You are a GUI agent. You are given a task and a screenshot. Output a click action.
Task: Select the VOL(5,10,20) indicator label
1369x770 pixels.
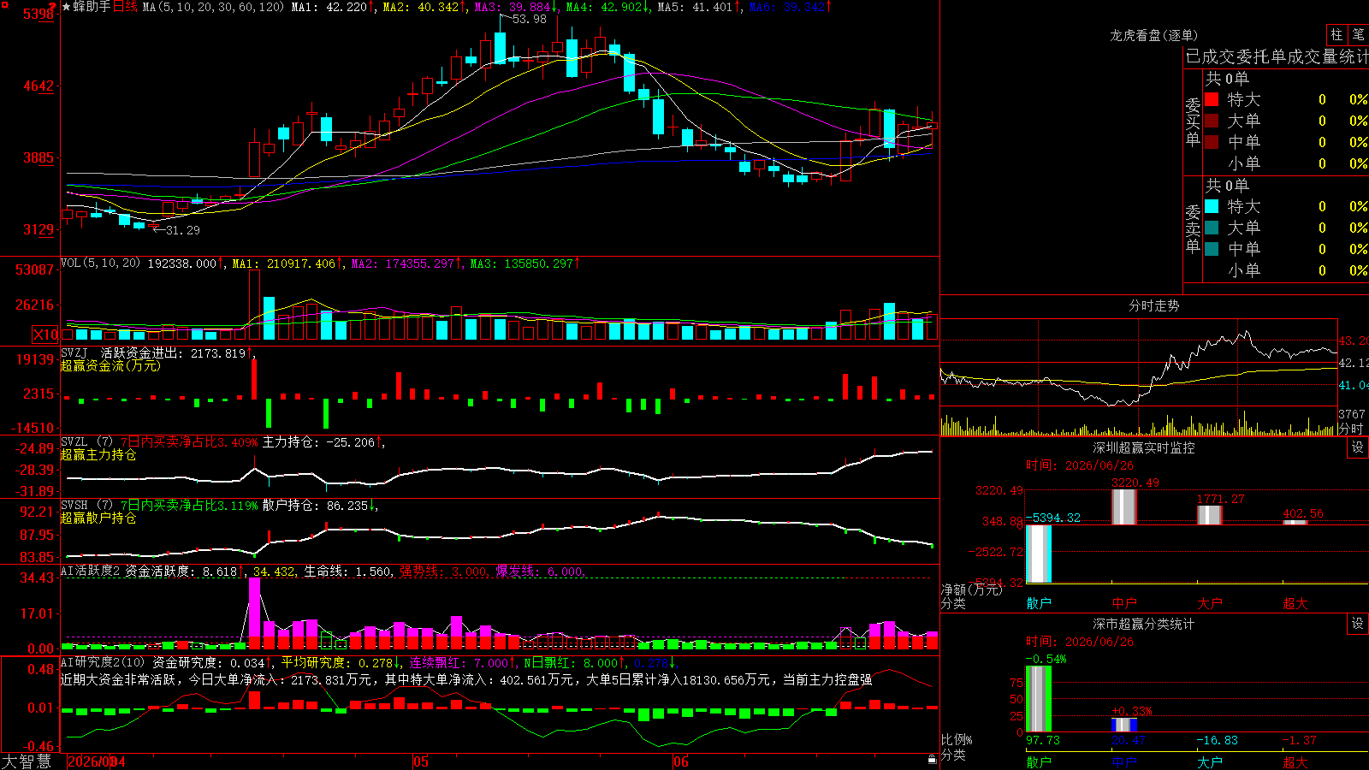click(100, 264)
